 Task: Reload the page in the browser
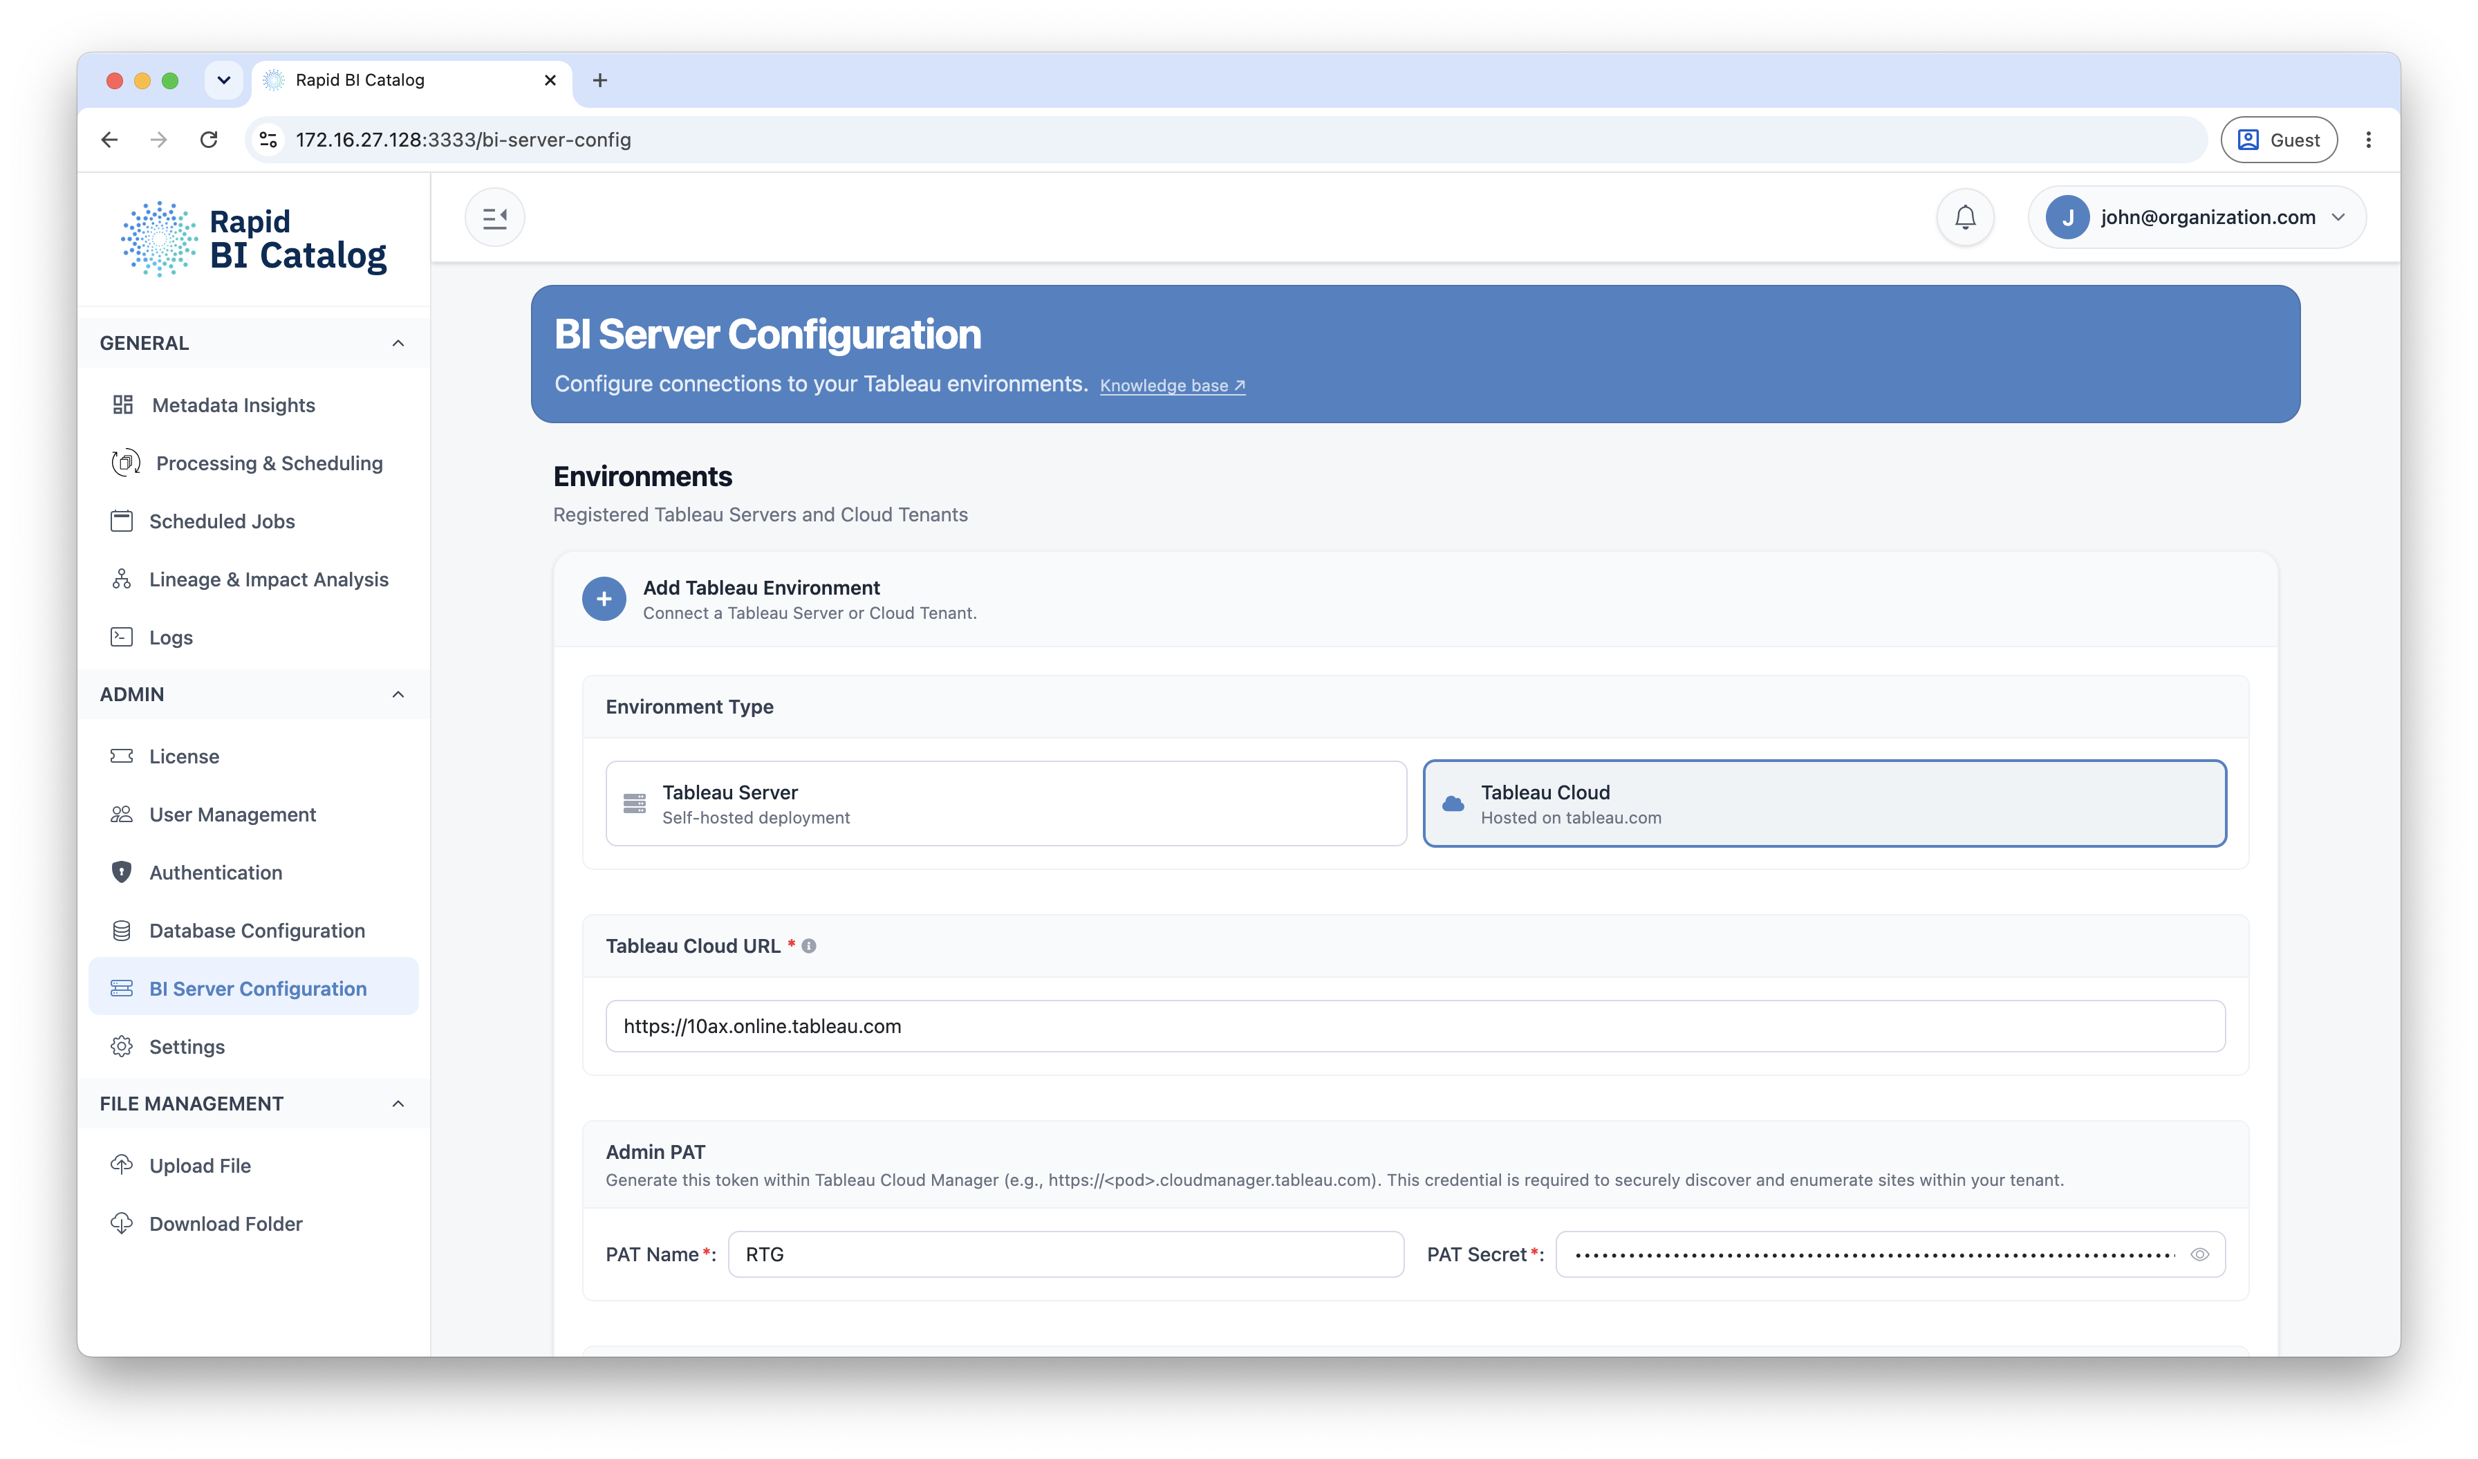(x=209, y=140)
